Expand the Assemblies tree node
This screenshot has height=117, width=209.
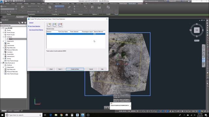point(3,54)
